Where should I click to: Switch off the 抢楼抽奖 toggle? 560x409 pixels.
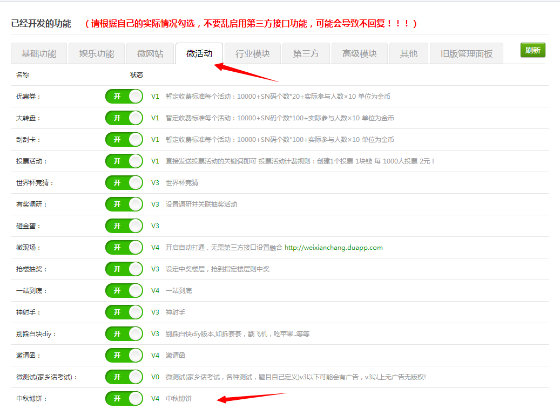124,269
